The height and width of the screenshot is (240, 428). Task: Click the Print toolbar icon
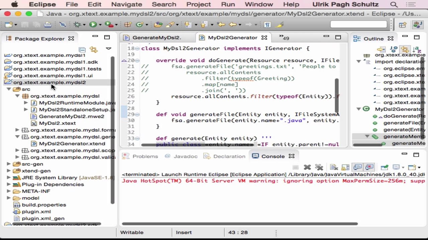click(48, 25)
